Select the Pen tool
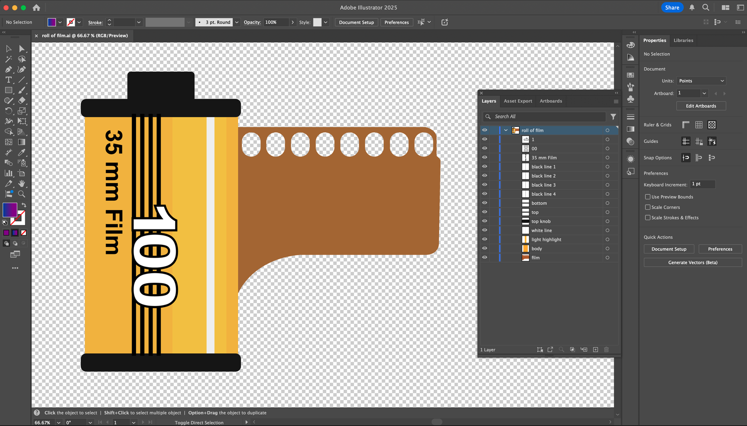The width and height of the screenshot is (747, 426). click(x=8, y=70)
